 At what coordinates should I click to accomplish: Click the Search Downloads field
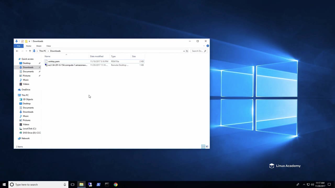197,51
